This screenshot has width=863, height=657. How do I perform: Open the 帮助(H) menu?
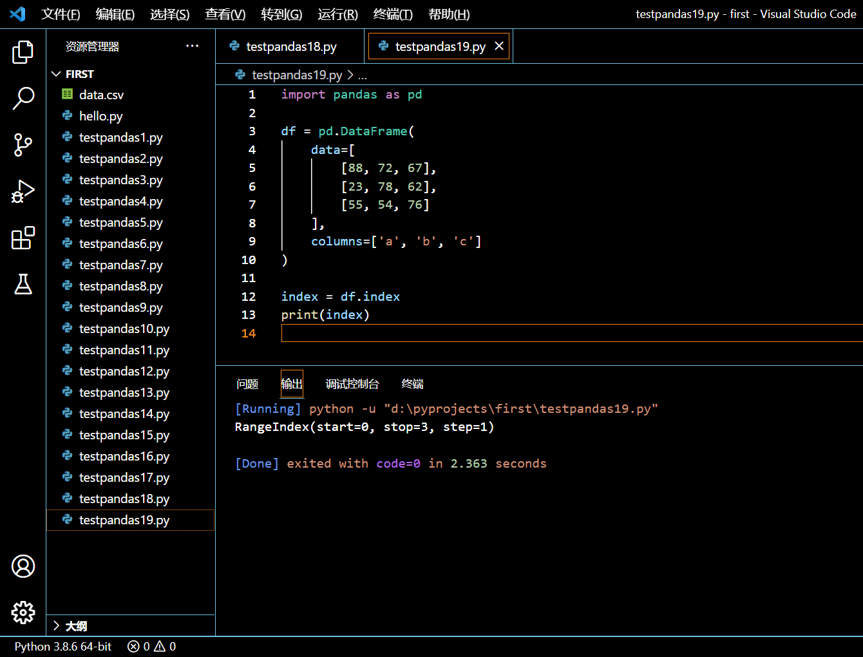pos(449,14)
